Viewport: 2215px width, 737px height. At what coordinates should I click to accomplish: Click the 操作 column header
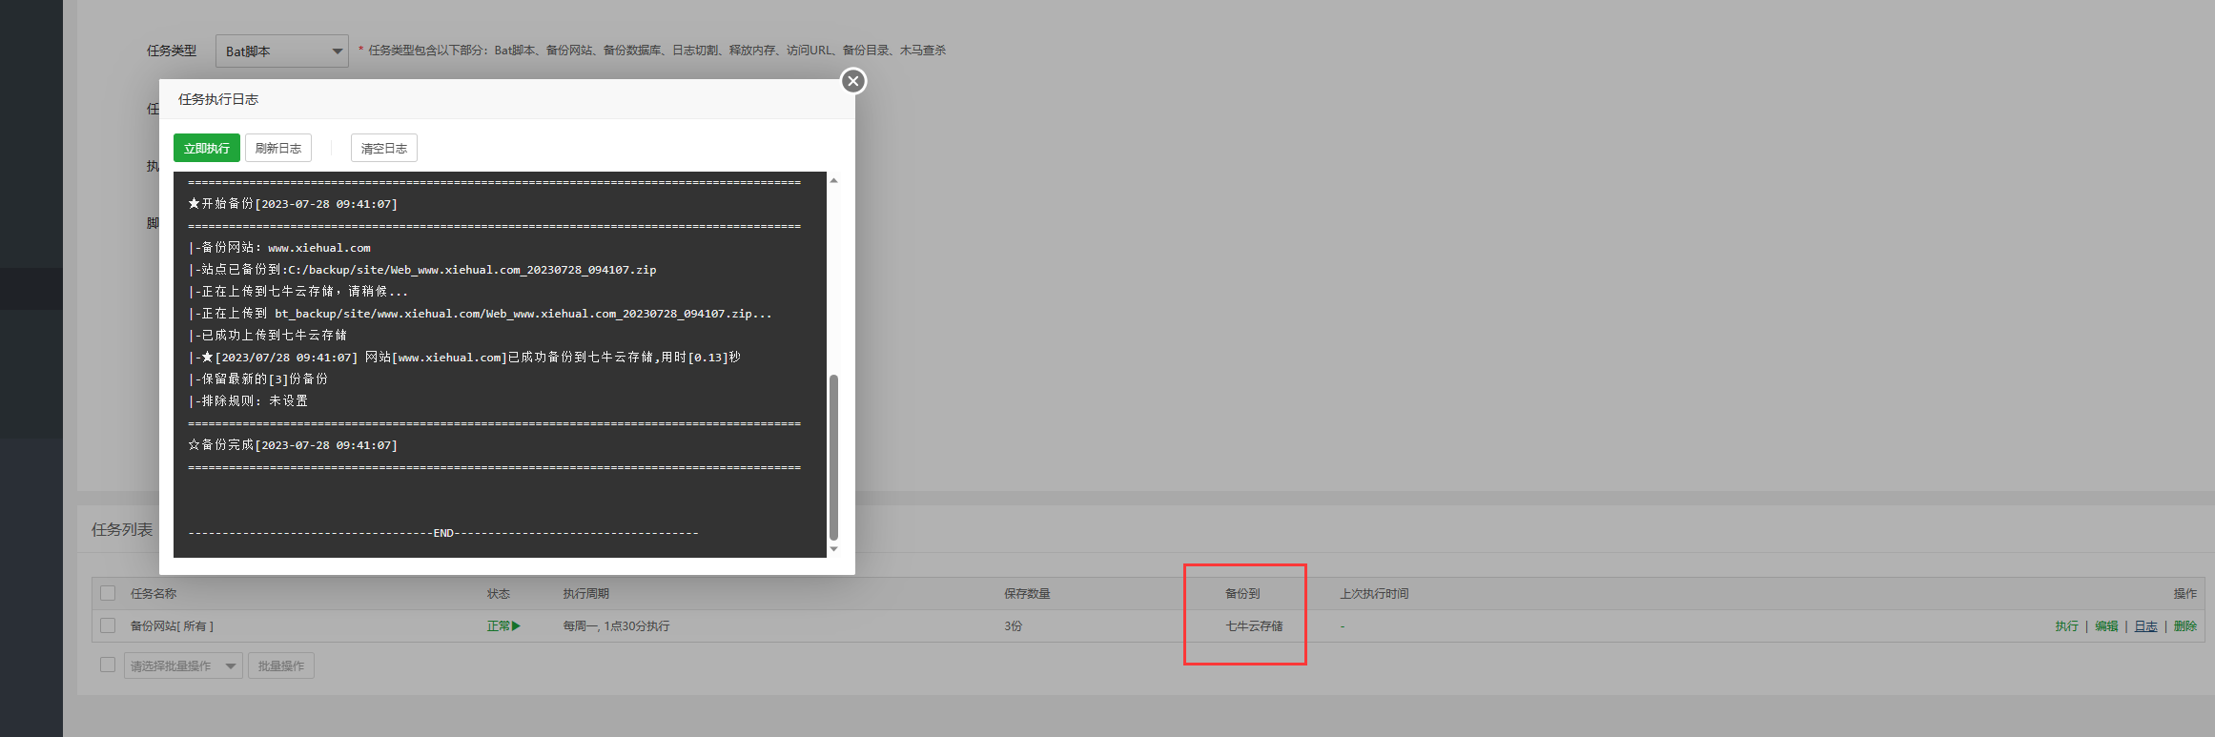click(x=2185, y=593)
